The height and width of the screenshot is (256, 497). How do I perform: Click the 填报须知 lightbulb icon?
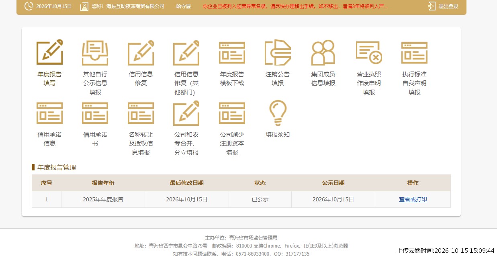[278, 113]
